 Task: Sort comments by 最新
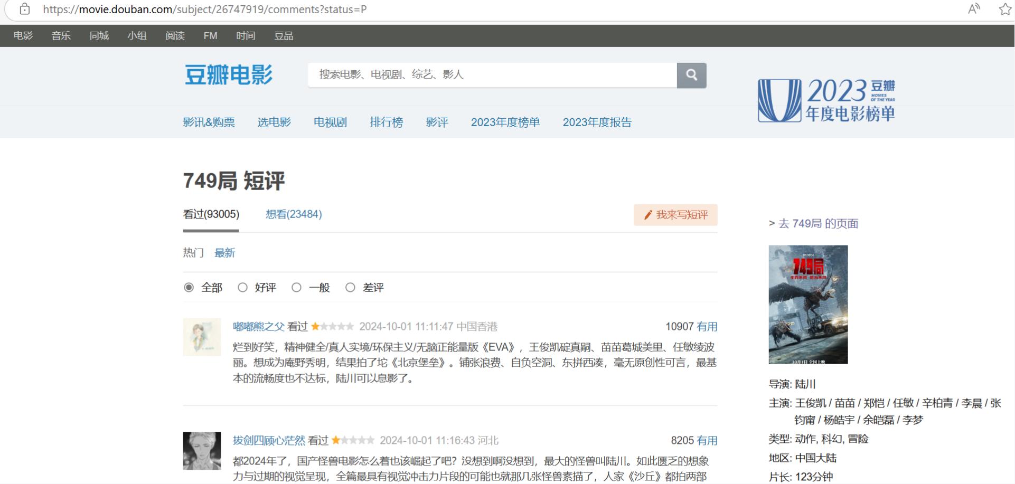pyautogui.click(x=224, y=253)
